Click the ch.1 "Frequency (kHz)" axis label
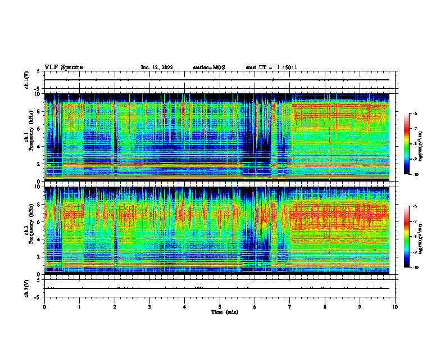The image size is (445, 344). pos(31,130)
